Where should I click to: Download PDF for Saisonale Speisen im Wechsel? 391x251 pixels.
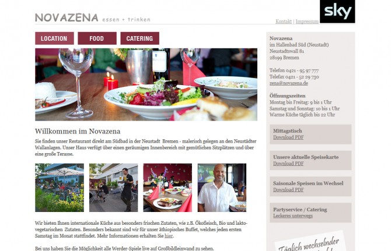coord(288,189)
